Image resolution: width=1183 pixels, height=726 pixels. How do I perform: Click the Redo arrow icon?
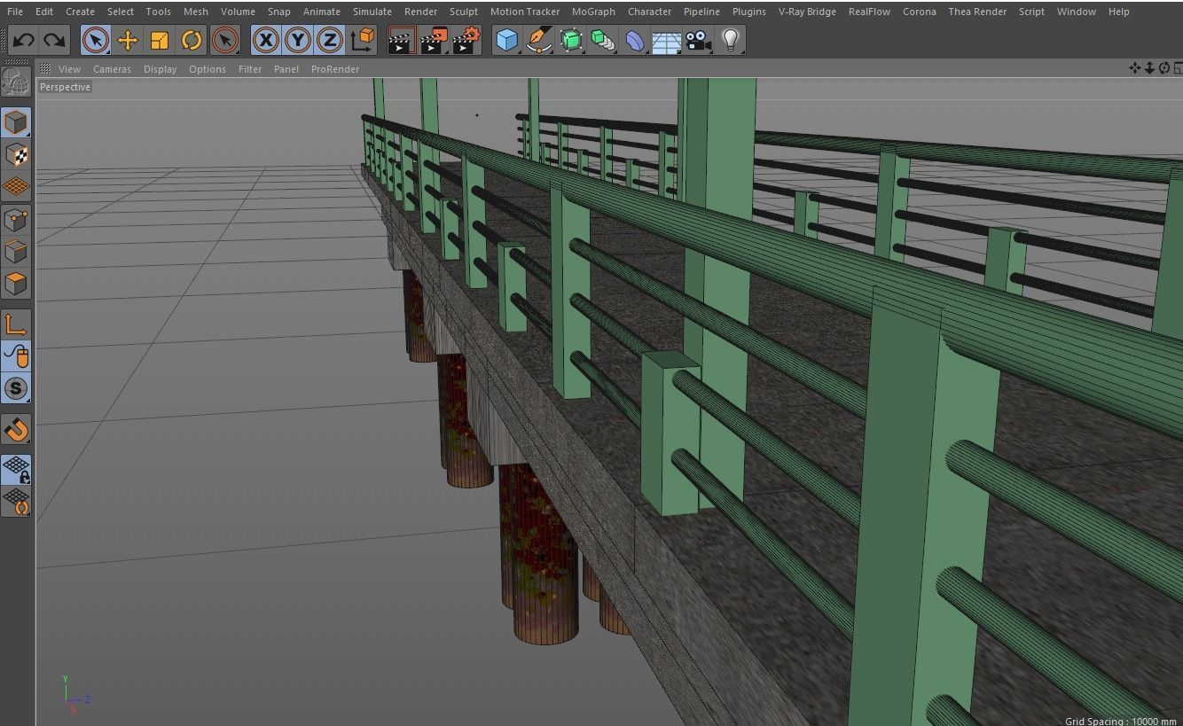54,40
